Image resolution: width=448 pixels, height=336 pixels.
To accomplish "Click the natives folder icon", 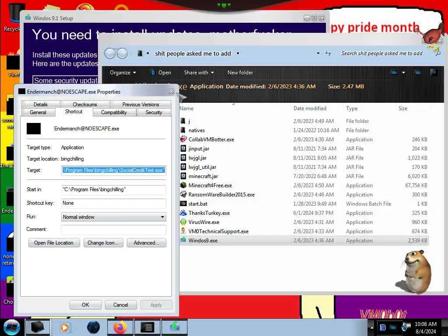I will click(x=183, y=130).
